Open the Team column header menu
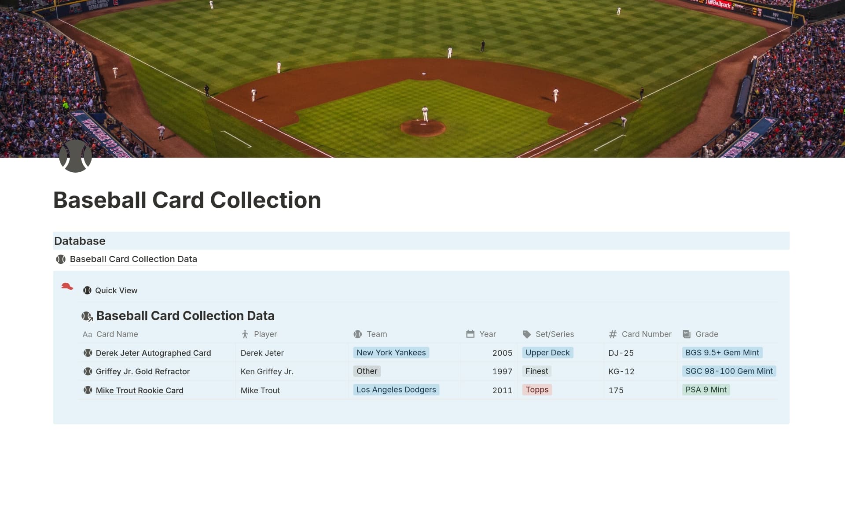 point(404,334)
